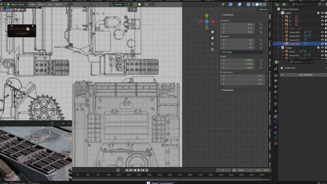
Task: Select Cube.008 in the outliner
Action: point(294,32)
